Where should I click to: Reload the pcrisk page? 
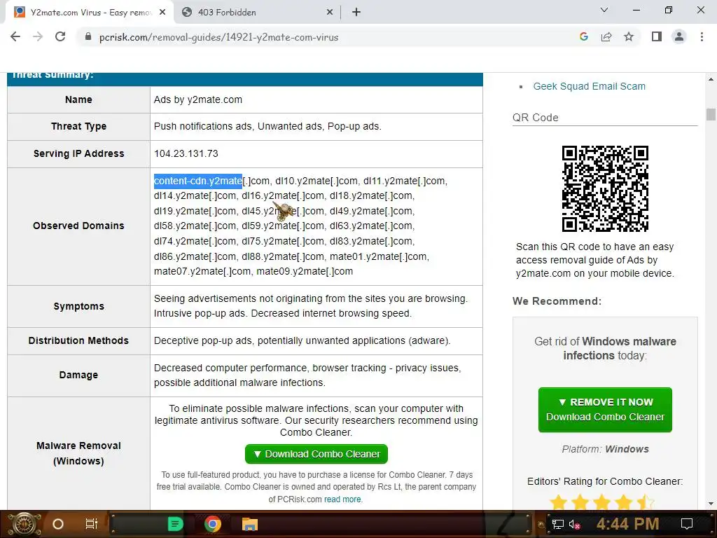pos(60,36)
